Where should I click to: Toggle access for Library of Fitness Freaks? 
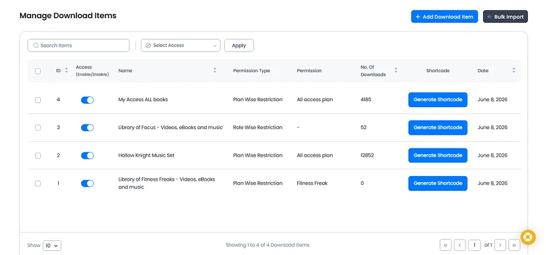pyautogui.click(x=87, y=183)
